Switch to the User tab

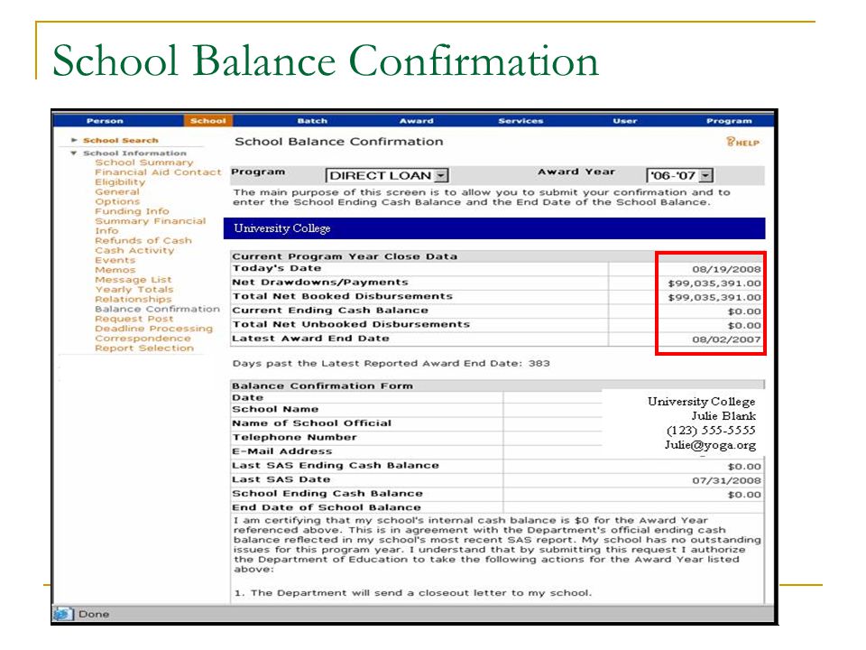(624, 120)
